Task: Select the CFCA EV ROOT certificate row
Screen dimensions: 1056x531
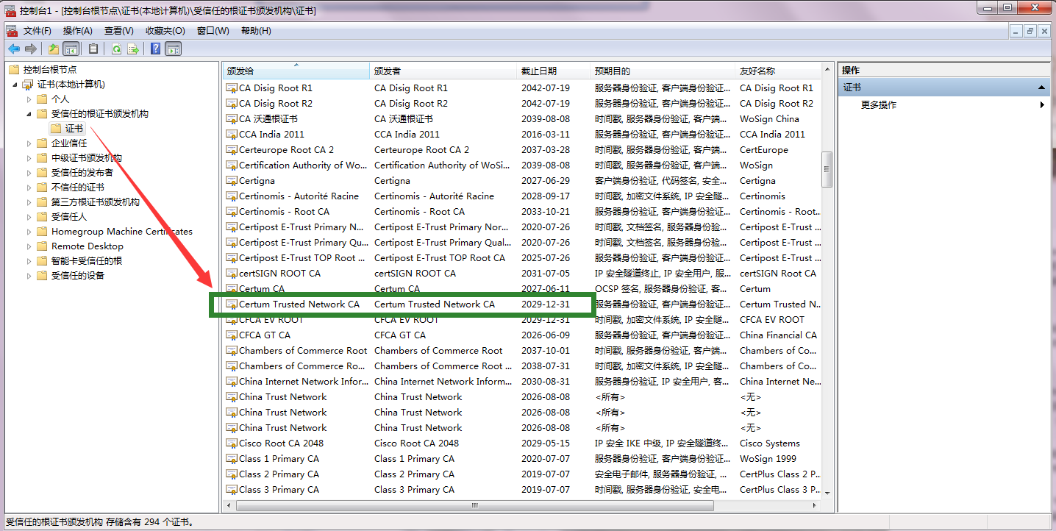Action: 522,320
